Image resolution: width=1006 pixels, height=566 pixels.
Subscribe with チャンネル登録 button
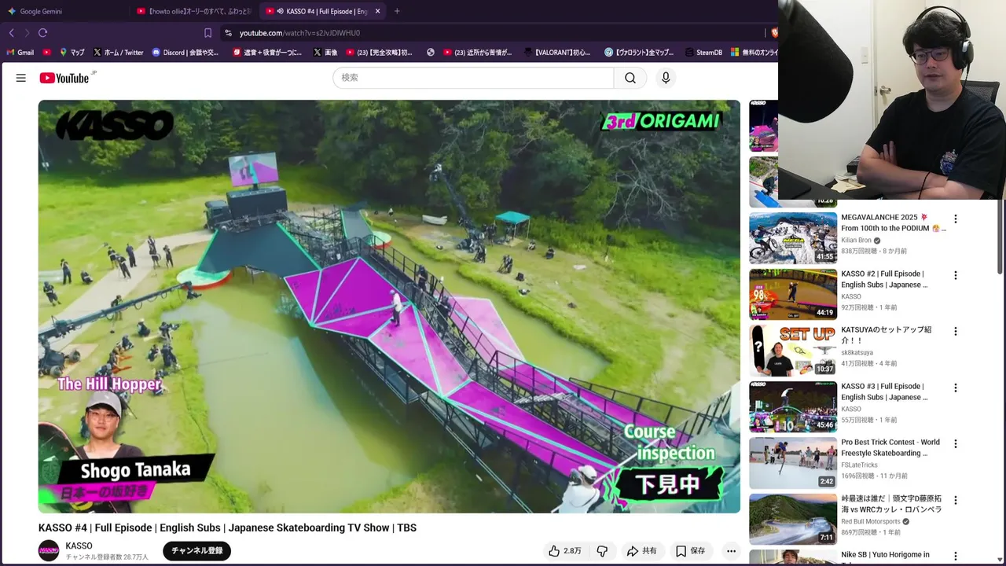pyautogui.click(x=196, y=551)
